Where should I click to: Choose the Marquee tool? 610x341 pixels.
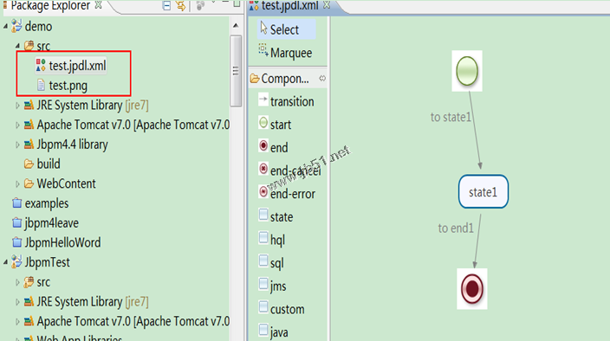pos(286,53)
